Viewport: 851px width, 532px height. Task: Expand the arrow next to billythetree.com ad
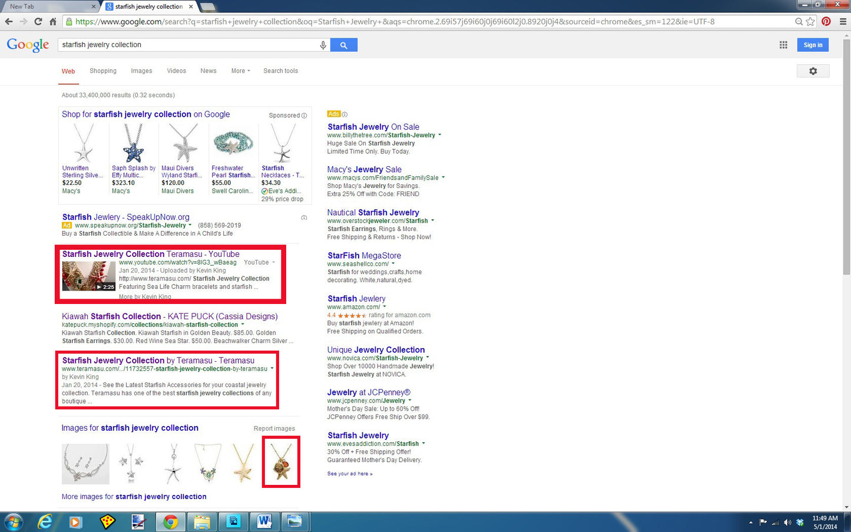(x=439, y=135)
